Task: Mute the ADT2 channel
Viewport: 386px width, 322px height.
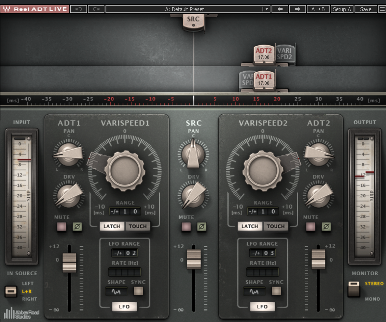Action: tap(310, 226)
